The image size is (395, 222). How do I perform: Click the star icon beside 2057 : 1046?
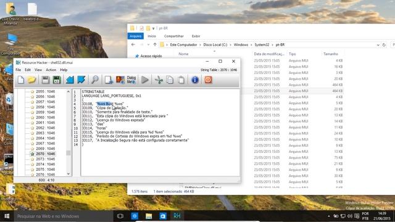32,102
